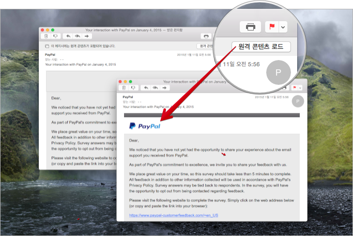Click the subject line under PayPal in front window

[x=158, y=107]
